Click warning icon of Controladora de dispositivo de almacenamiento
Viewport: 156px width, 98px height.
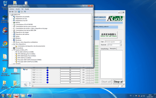16,46
